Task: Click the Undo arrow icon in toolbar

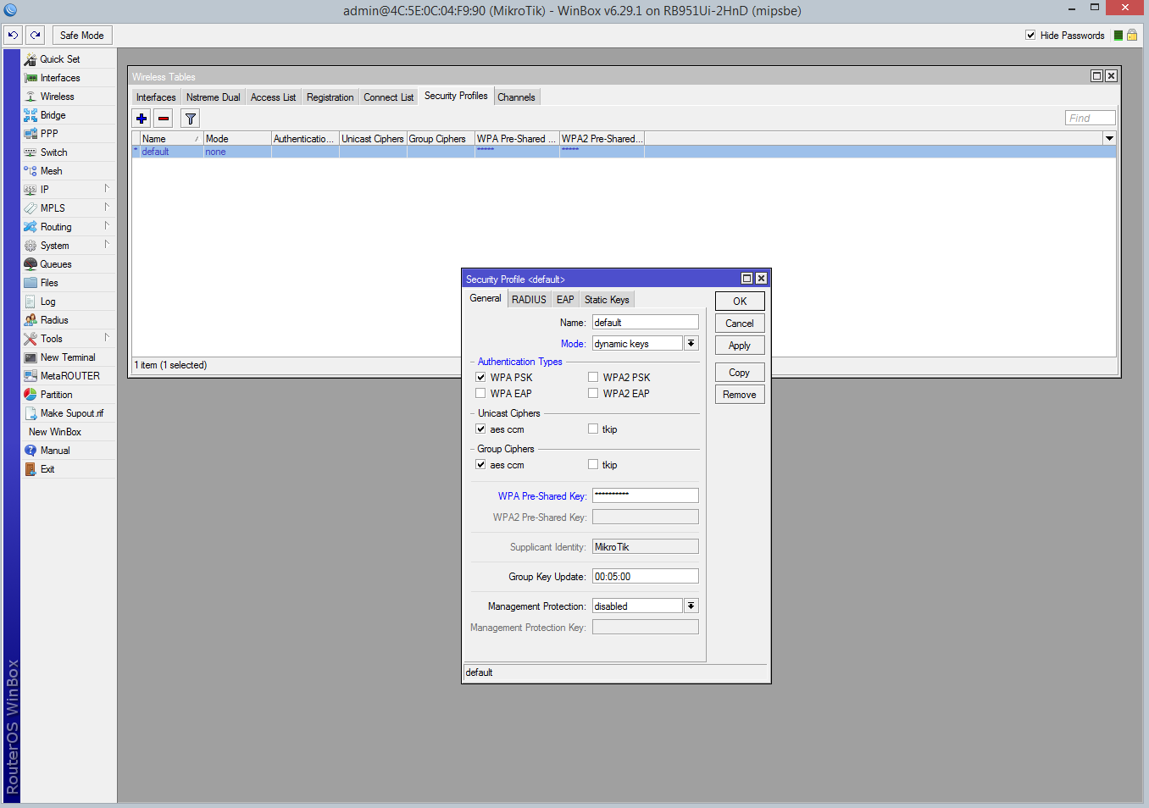Action: [x=13, y=35]
